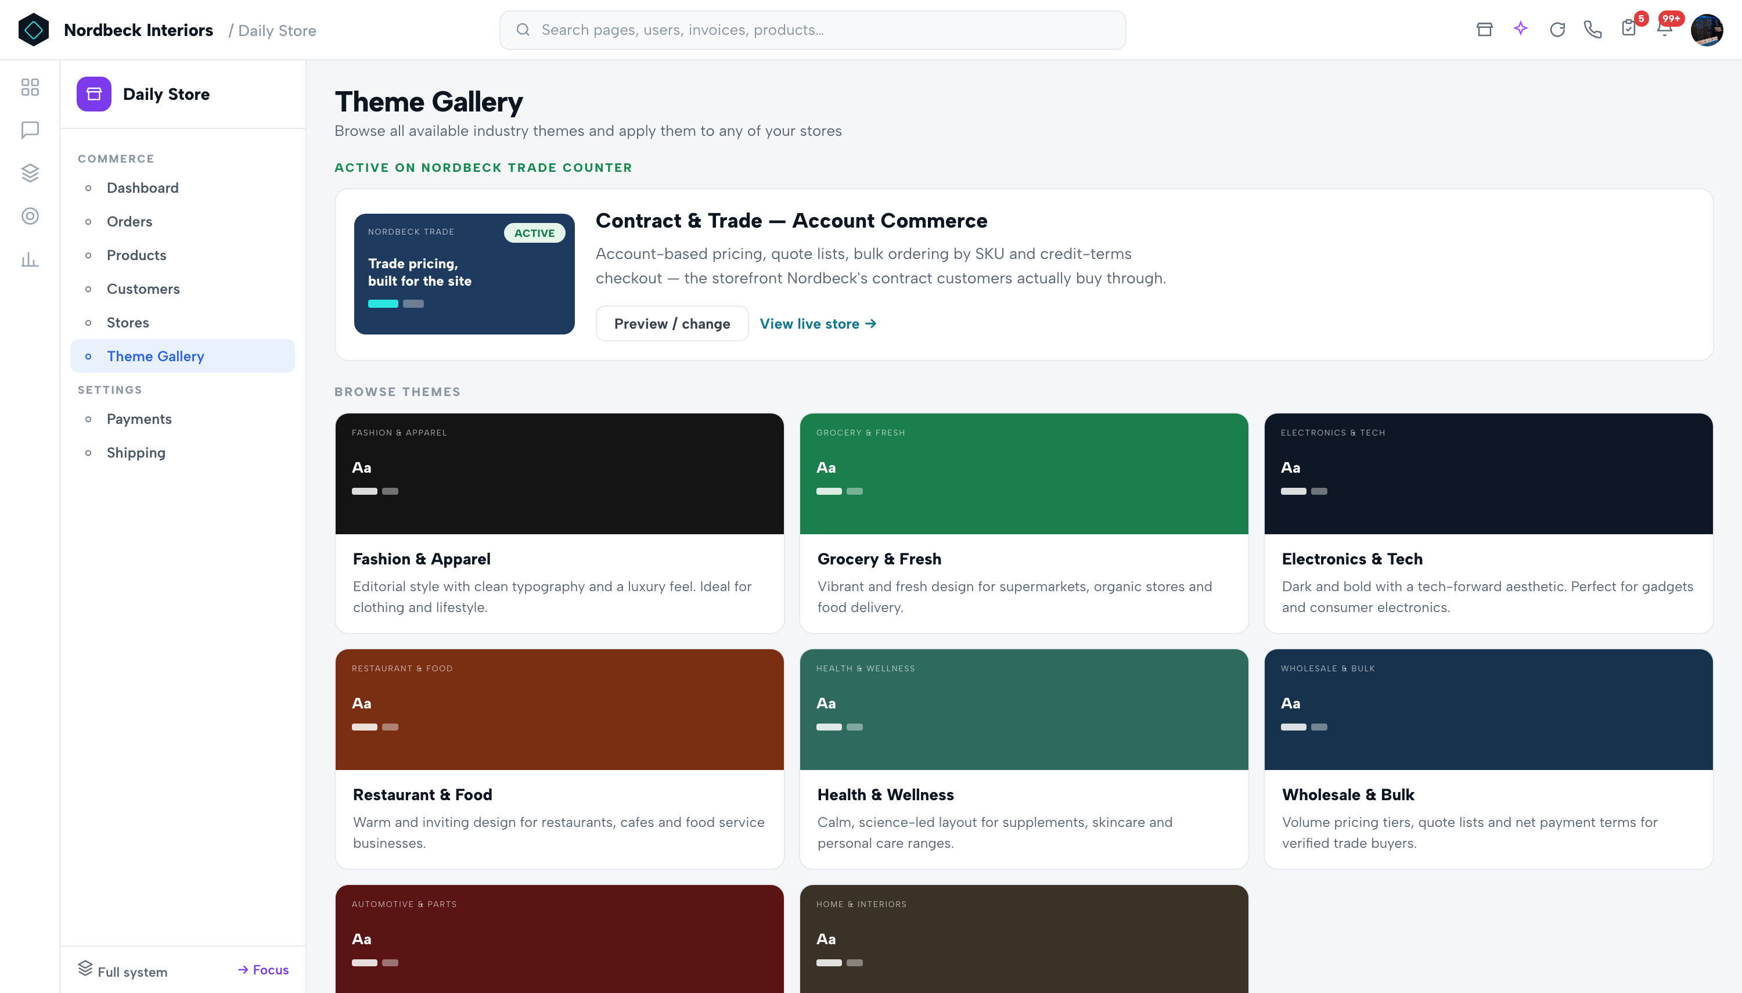Select Theme Gallery in sidebar
The height and width of the screenshot is (993, 1742).
[x=183, y=356]
